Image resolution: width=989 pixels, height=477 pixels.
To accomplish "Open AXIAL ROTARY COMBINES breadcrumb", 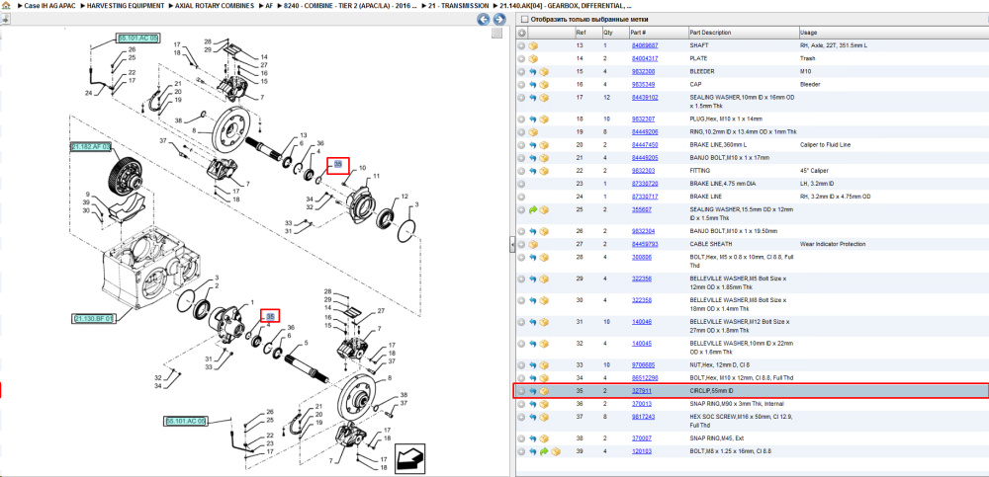I will [x=216, y=5].
